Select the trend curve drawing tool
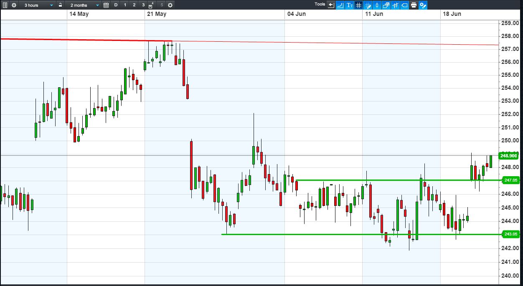This screenshot has height=286, width=523. [340, 5]
